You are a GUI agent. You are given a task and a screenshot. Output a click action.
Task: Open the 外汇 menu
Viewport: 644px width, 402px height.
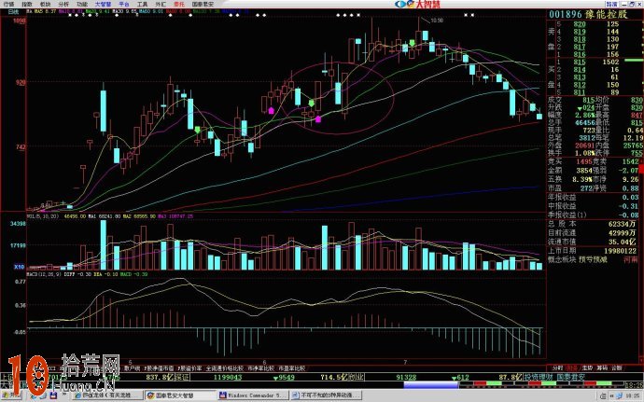[161, 4]
